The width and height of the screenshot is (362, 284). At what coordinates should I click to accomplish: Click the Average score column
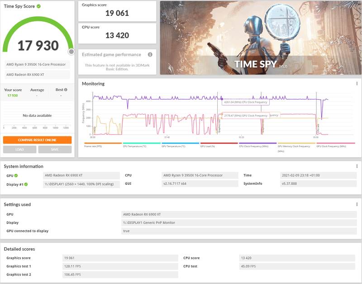(x=37, y=93)
